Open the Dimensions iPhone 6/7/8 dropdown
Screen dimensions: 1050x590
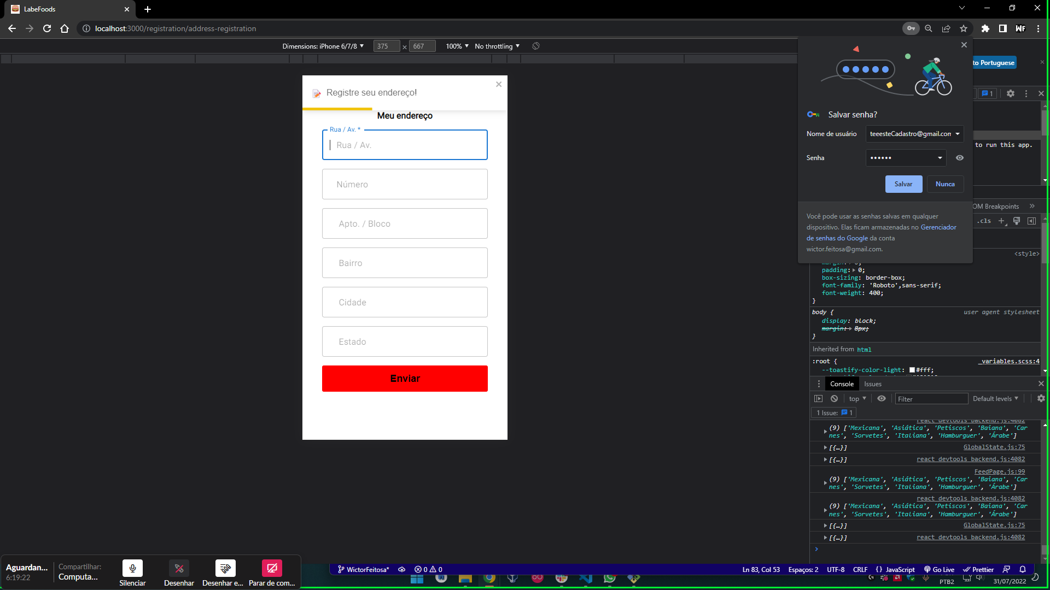pos(323,46)
